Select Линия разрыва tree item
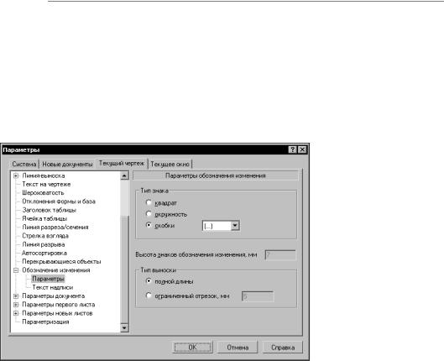This screenshot has width=444, height=361. (44, 244)
